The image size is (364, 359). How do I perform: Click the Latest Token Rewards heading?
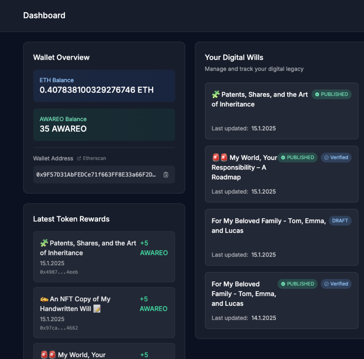[71, 219]
